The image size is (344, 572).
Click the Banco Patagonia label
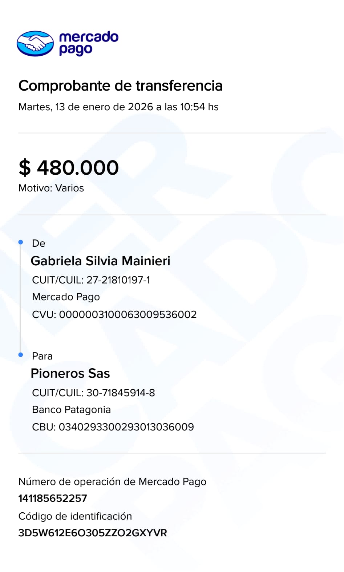[x=71, y=410]
